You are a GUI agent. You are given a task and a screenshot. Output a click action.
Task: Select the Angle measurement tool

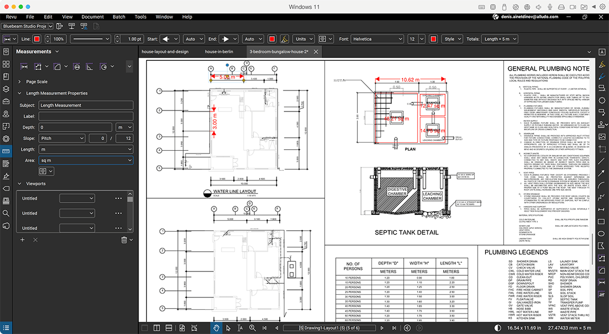coord(89,66)
